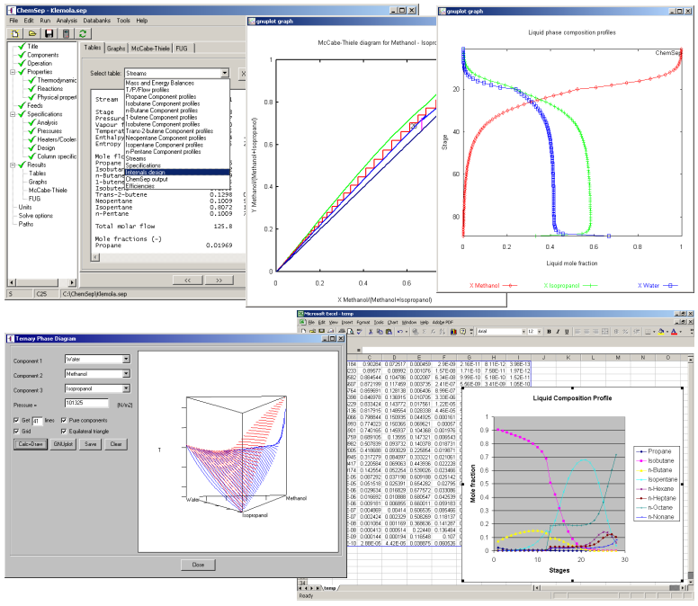Click the Bold button in Excel
The image size is (698, 606).
click(x=549, y=332)
